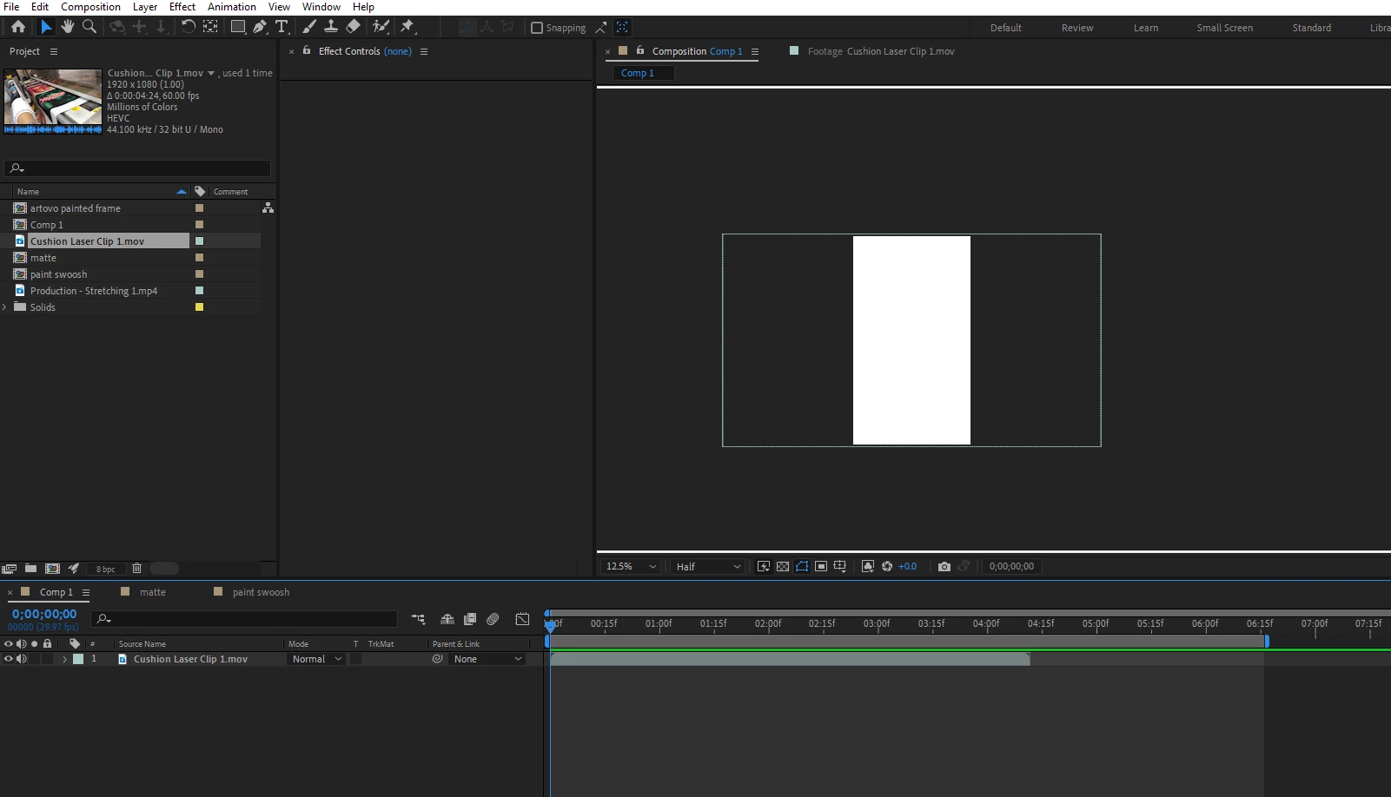Viewport: 1391px width, 797px height.
Task: Open the Animation menu
Action: [231, 7]
